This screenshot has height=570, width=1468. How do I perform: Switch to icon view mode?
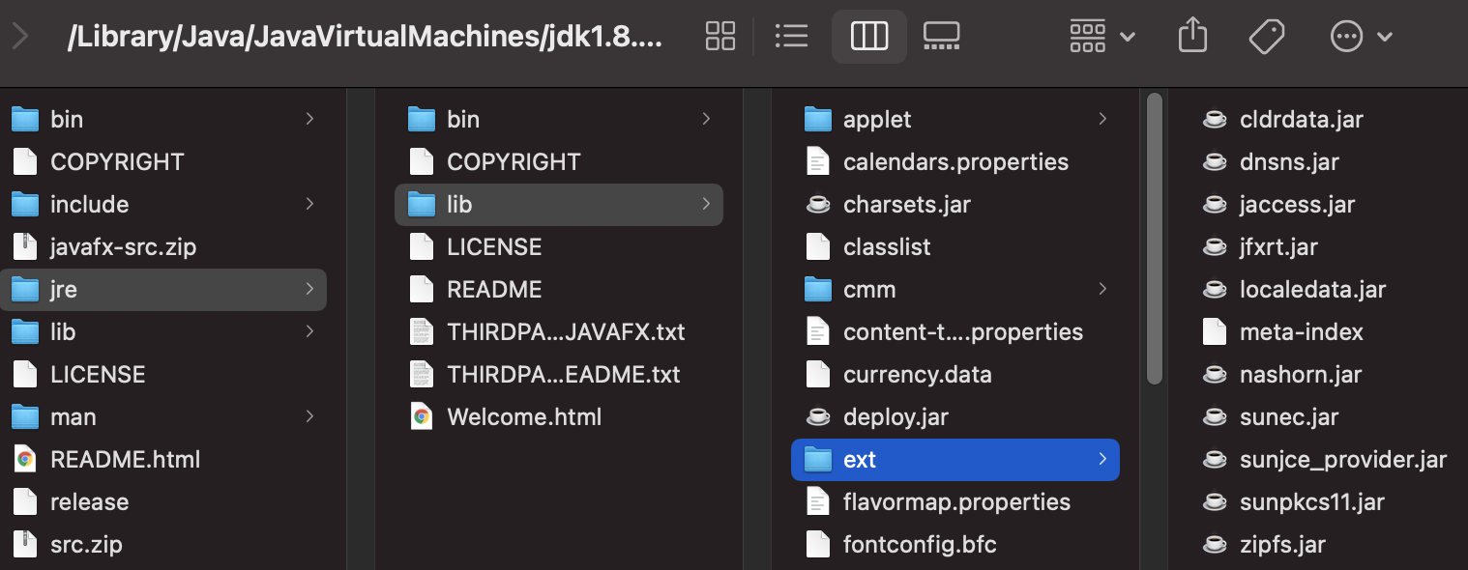pyautogui.click(x=719, y=36)
